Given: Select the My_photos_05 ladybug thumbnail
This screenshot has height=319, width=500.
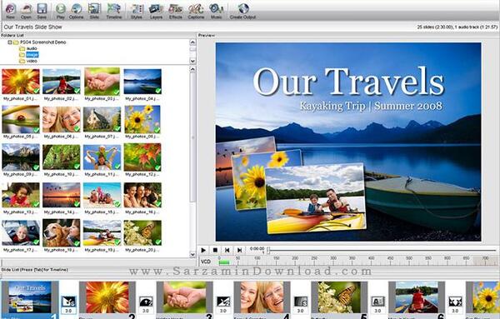Looking at the screenshot, I should pyautogui.click(x=21, y=119).
